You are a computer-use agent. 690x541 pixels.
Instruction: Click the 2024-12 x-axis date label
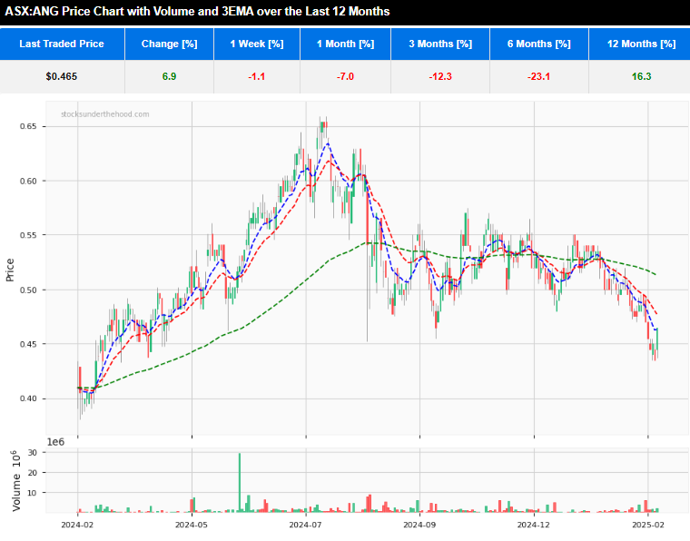pos(533,525)
